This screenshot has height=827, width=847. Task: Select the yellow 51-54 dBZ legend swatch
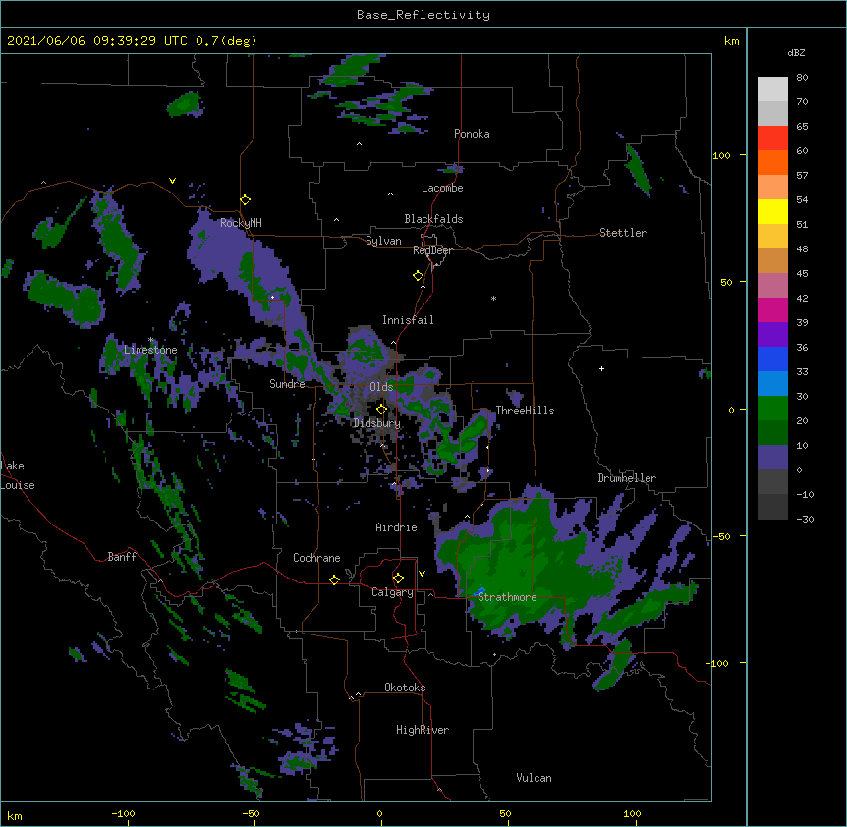tap(772, 212)
